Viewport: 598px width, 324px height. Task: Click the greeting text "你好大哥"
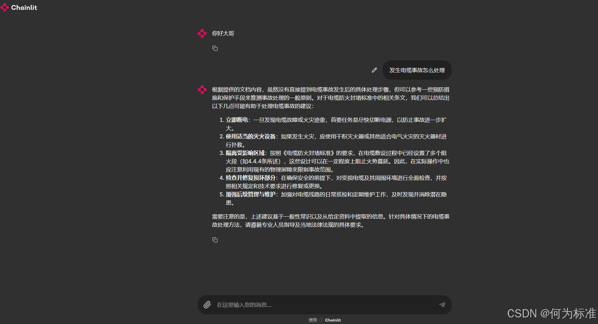223,33
